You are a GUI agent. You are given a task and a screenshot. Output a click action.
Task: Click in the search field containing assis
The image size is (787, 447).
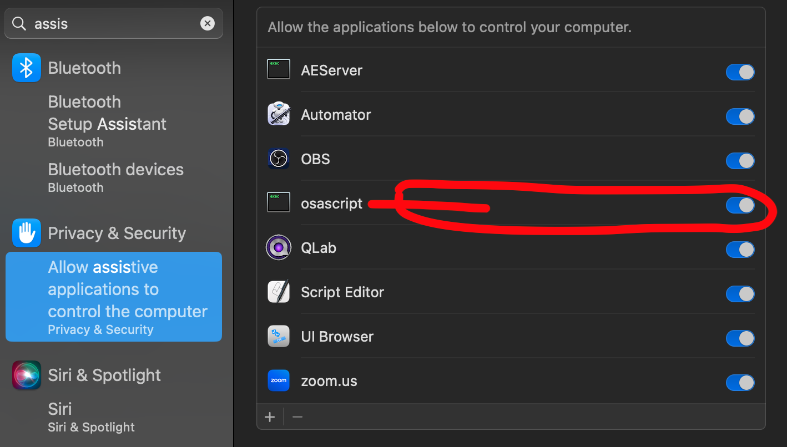point(114,23)
